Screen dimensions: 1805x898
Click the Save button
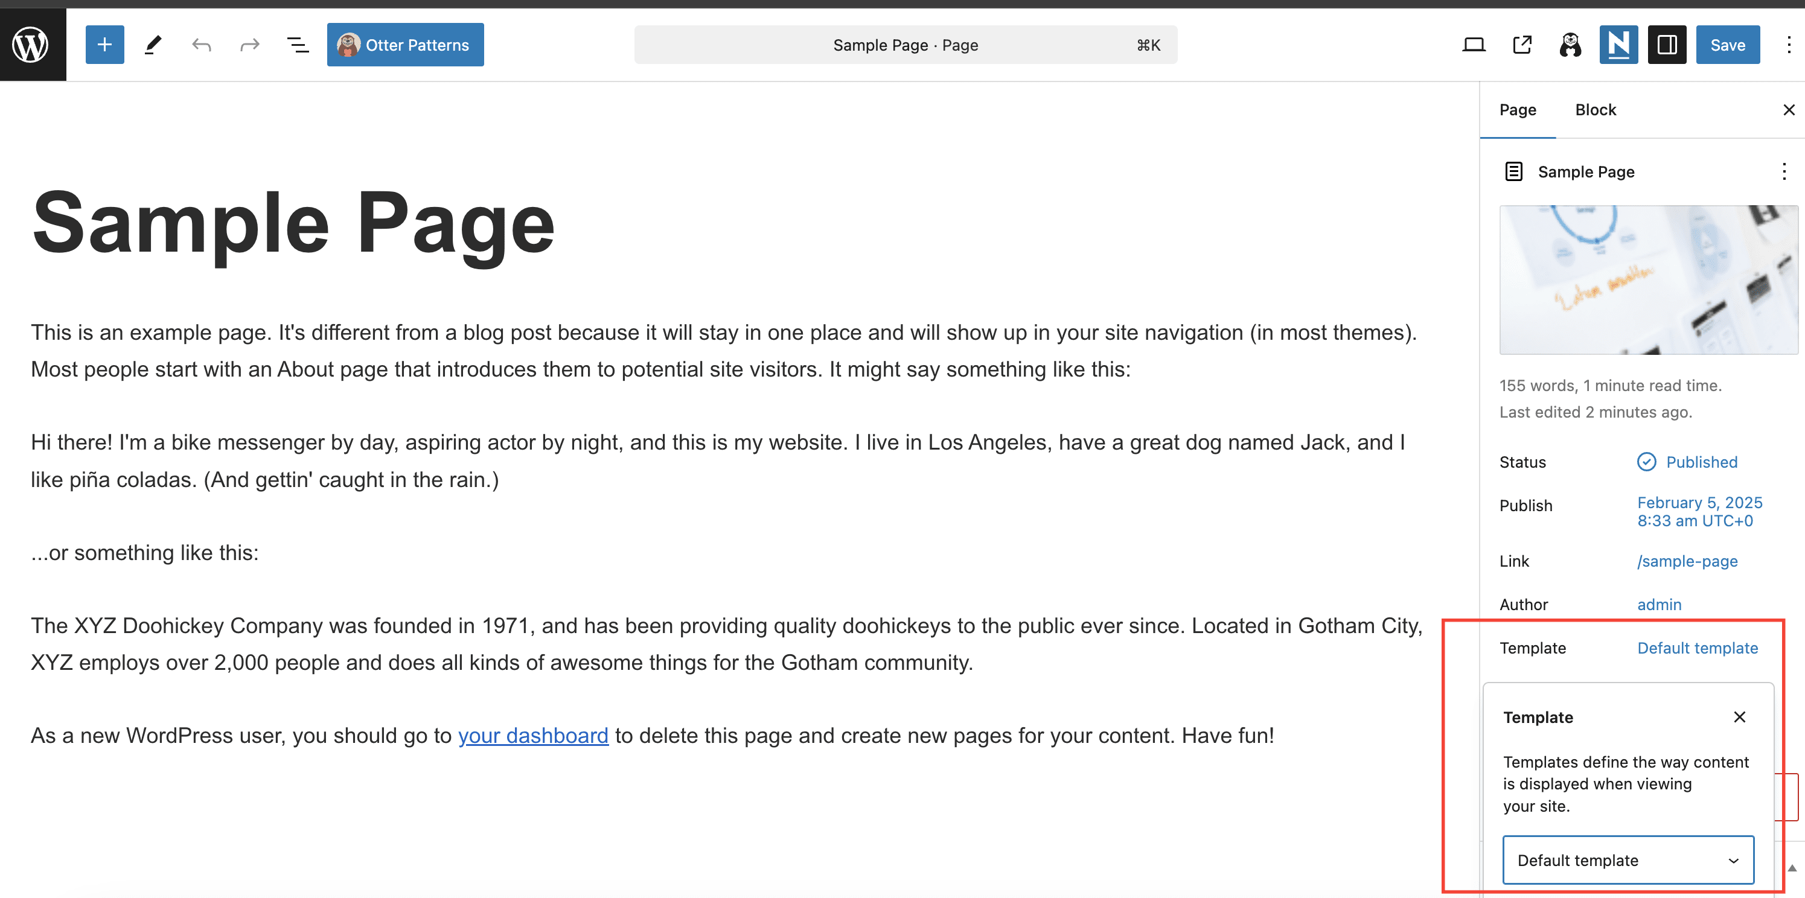pos(1727,45)
